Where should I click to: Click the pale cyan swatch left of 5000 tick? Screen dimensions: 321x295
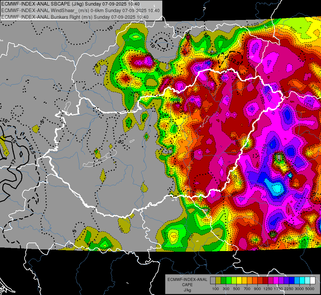(x=308, y=281)
